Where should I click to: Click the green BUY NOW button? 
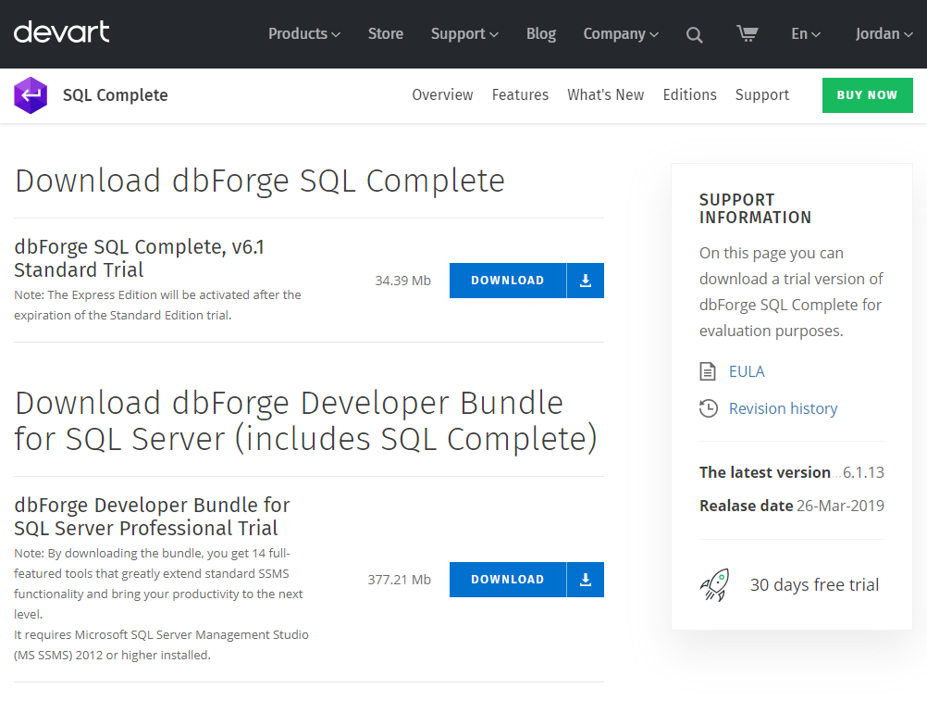coord(867,95)
